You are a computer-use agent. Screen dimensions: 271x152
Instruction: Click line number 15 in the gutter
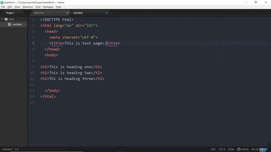pos(32,102)
